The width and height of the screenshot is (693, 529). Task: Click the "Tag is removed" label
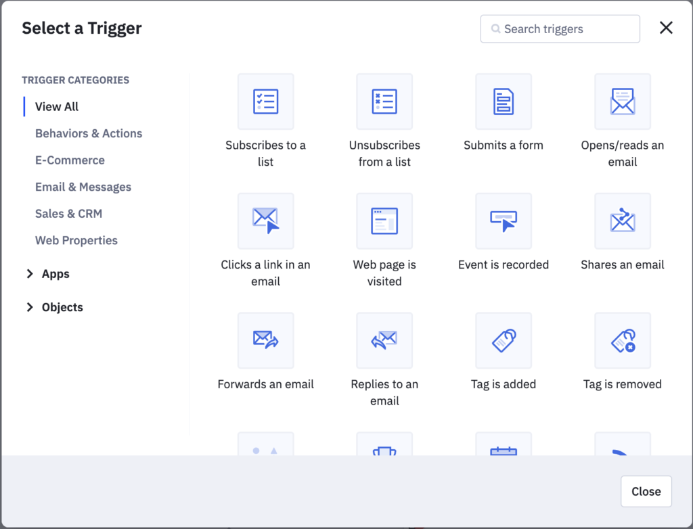pos(623,384)
